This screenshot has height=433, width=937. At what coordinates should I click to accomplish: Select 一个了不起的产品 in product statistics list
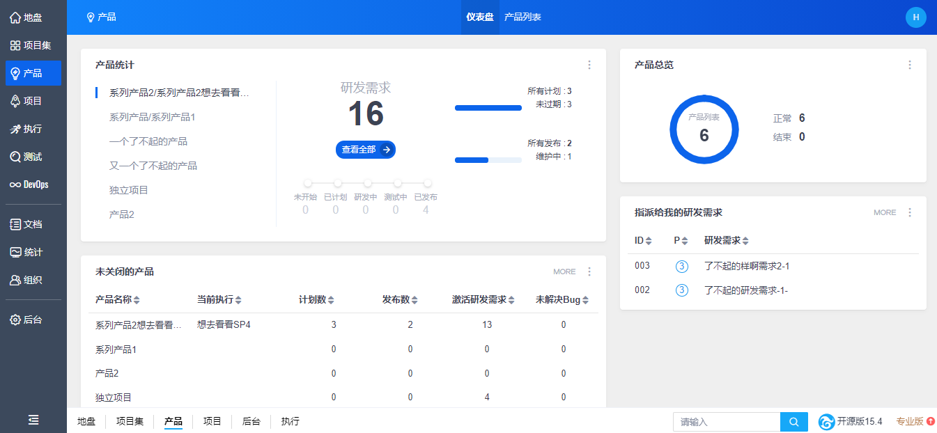[x=148, y=141]
